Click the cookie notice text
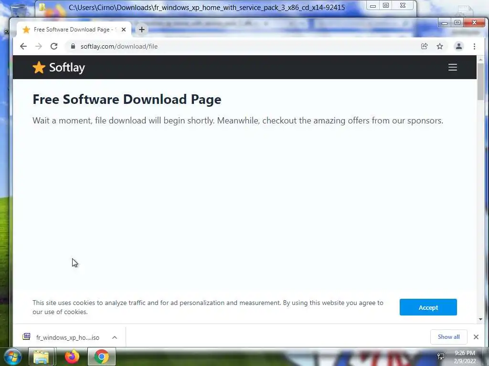This screenshot has height=366, width=489. tap(208, 307)
